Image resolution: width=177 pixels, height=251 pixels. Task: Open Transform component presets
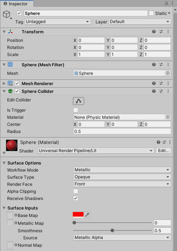pyautogui.click(x=161, y=32)
